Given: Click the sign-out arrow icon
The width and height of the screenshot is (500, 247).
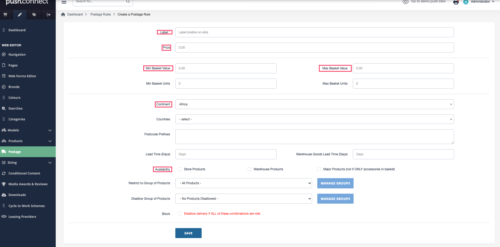Looking at the screenshot, I should pos(49,15).
